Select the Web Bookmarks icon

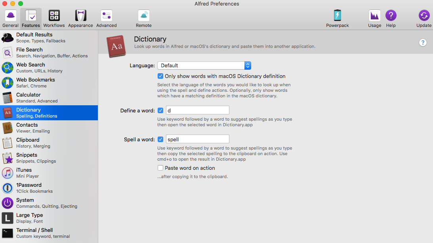point(8,82)
